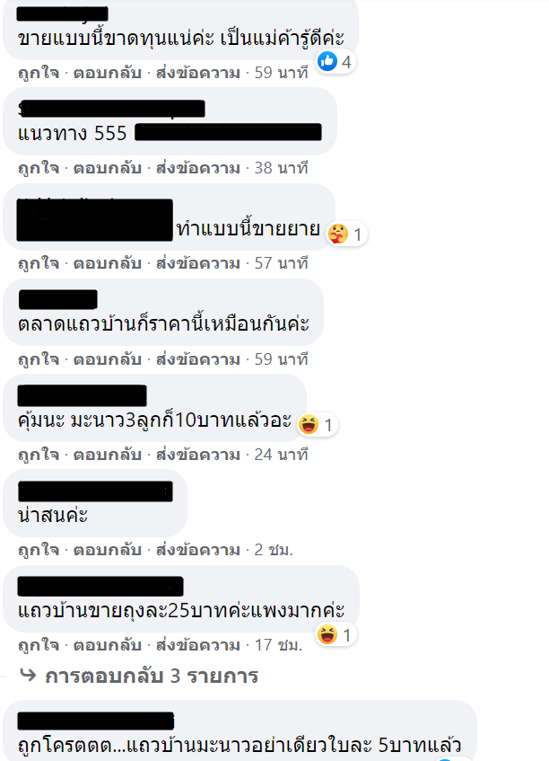Image resolution: width=549 pixels, height=761 pixels.
Task: Open care reaction on ทำแบบนี้ขายยาย comment
Action: click(346, 234)
